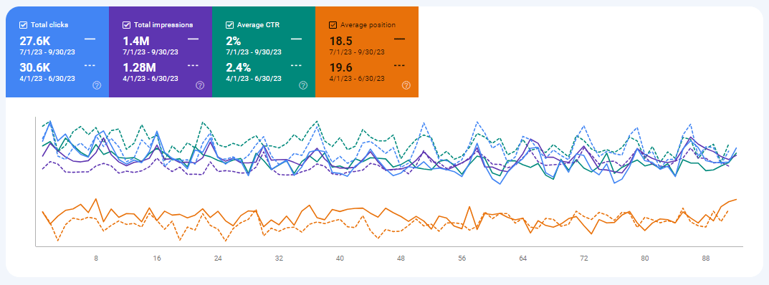769x285 pixels.
Task: Click x-axis label 16 on chart
Action: click(157, 259)
